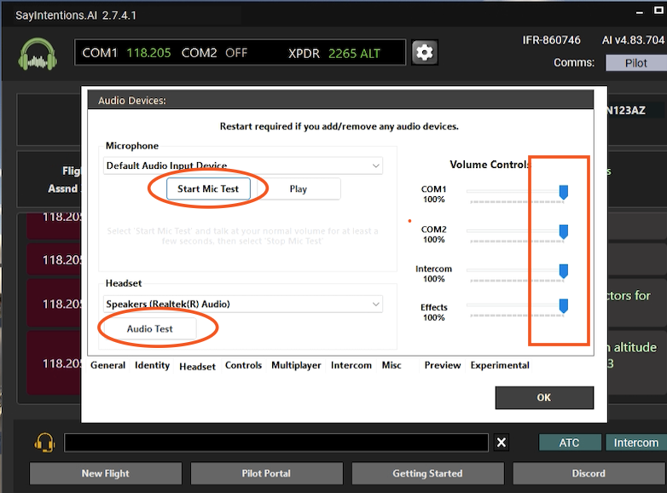
Task: Clear the text box with X button
Action: [502, 443]
